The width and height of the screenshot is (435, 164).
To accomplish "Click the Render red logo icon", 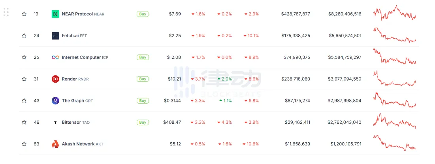I will (x=55, y=79).
